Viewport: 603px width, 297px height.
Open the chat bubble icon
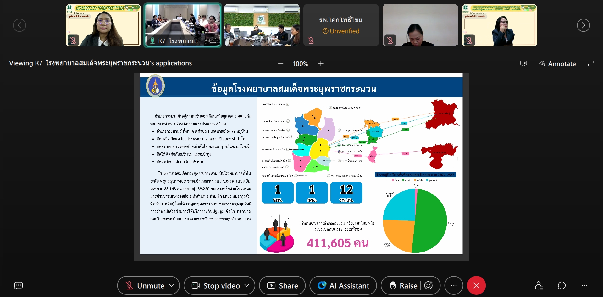[562, 285]
